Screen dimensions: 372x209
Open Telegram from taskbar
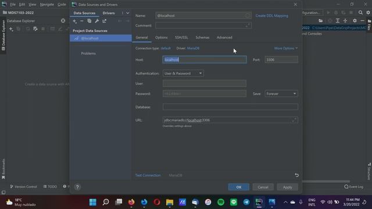coord(246,202)
